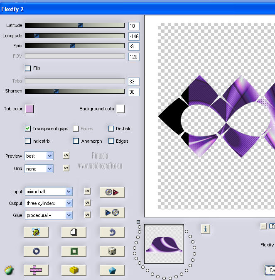The height and width of the screenshot is (280, 275).
Task: Click the green square frame icon button
Action: (x=74, y=251)
